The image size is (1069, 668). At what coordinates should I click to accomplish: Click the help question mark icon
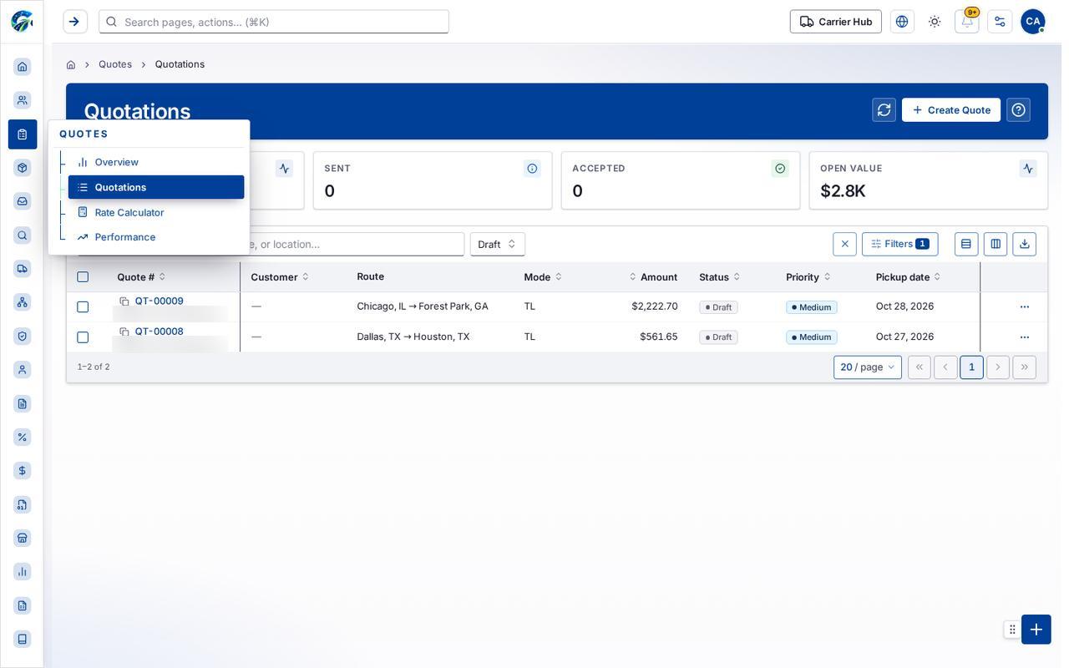[x=1019, y=110]
